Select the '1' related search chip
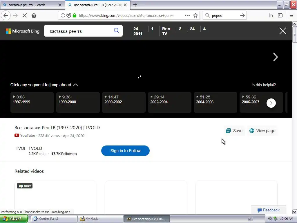Viewport: 297px width, 223px height. click(152, 29)
